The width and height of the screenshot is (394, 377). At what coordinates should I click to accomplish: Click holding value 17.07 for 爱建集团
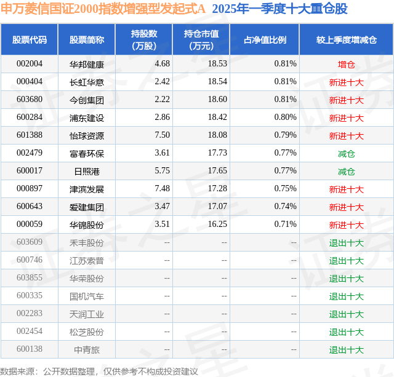(x=217, y=206)
